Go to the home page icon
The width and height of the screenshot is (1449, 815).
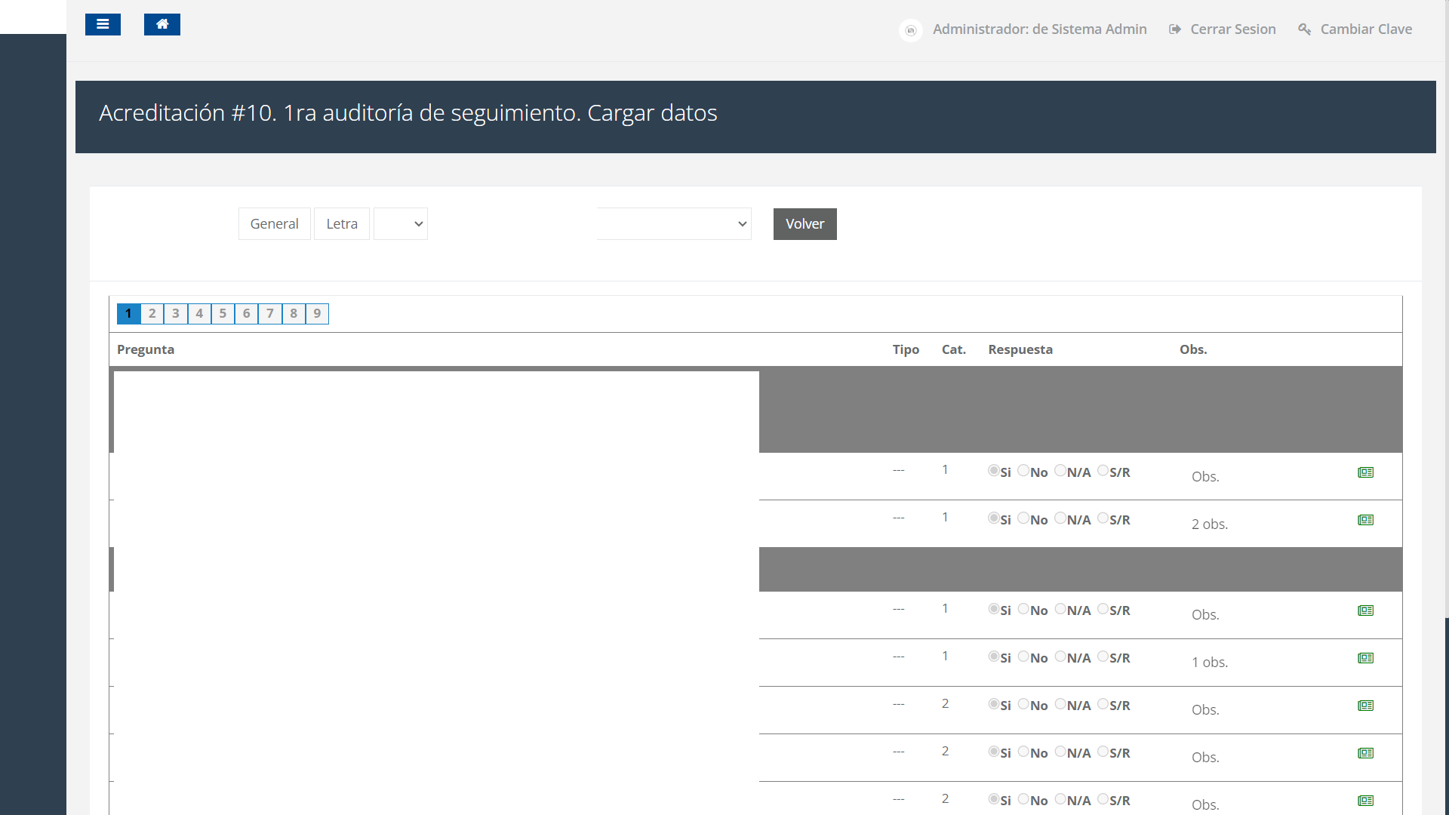coord(162,25)
